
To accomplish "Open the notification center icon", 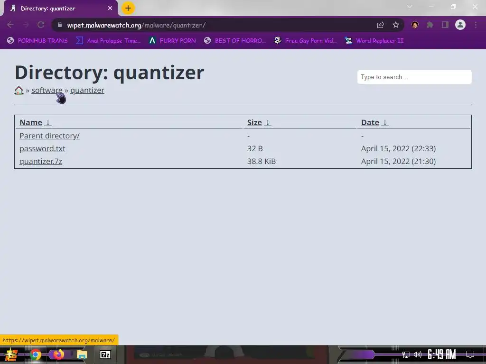I will click(470, 355).
